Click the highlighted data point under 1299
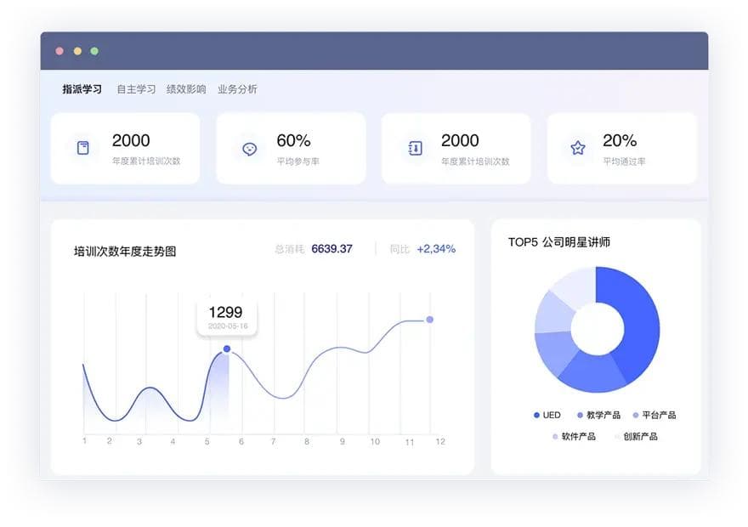 227,349
